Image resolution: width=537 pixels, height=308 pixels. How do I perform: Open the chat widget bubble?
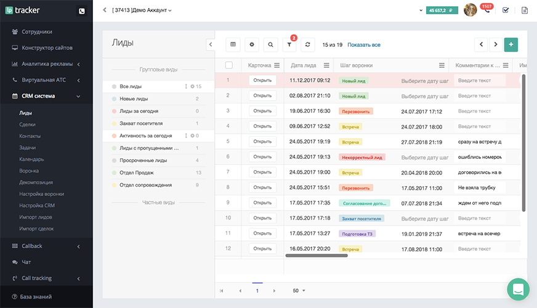518,289
